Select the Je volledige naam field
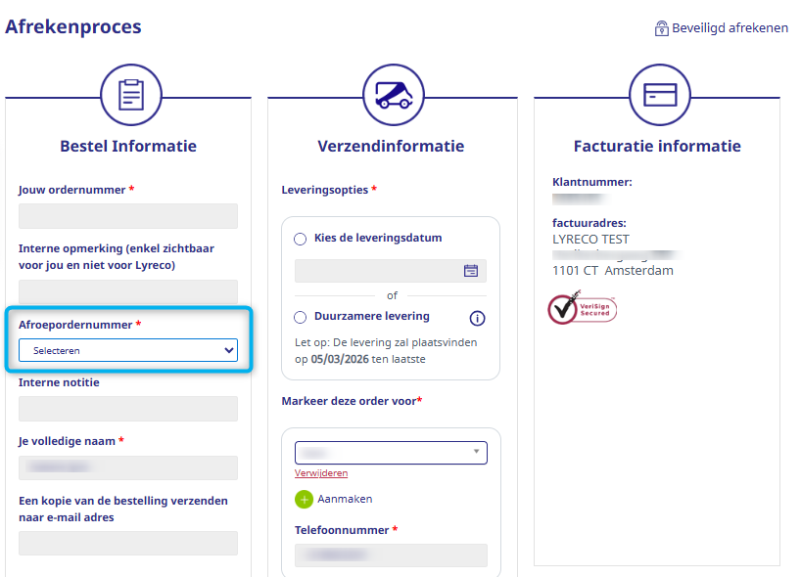 (128, 467)
